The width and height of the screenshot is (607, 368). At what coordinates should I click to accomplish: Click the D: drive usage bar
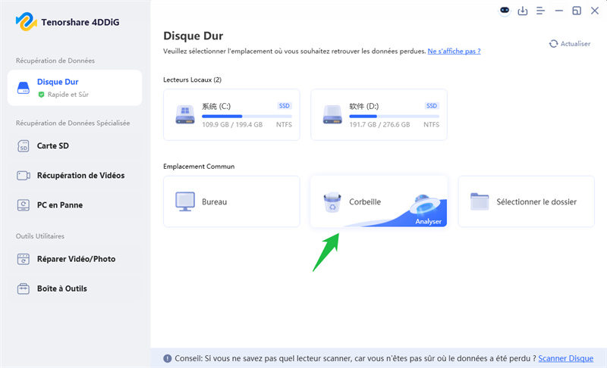coord(394,117)
